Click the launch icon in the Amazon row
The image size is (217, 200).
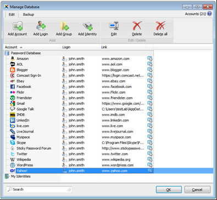(x=150, y=59)
